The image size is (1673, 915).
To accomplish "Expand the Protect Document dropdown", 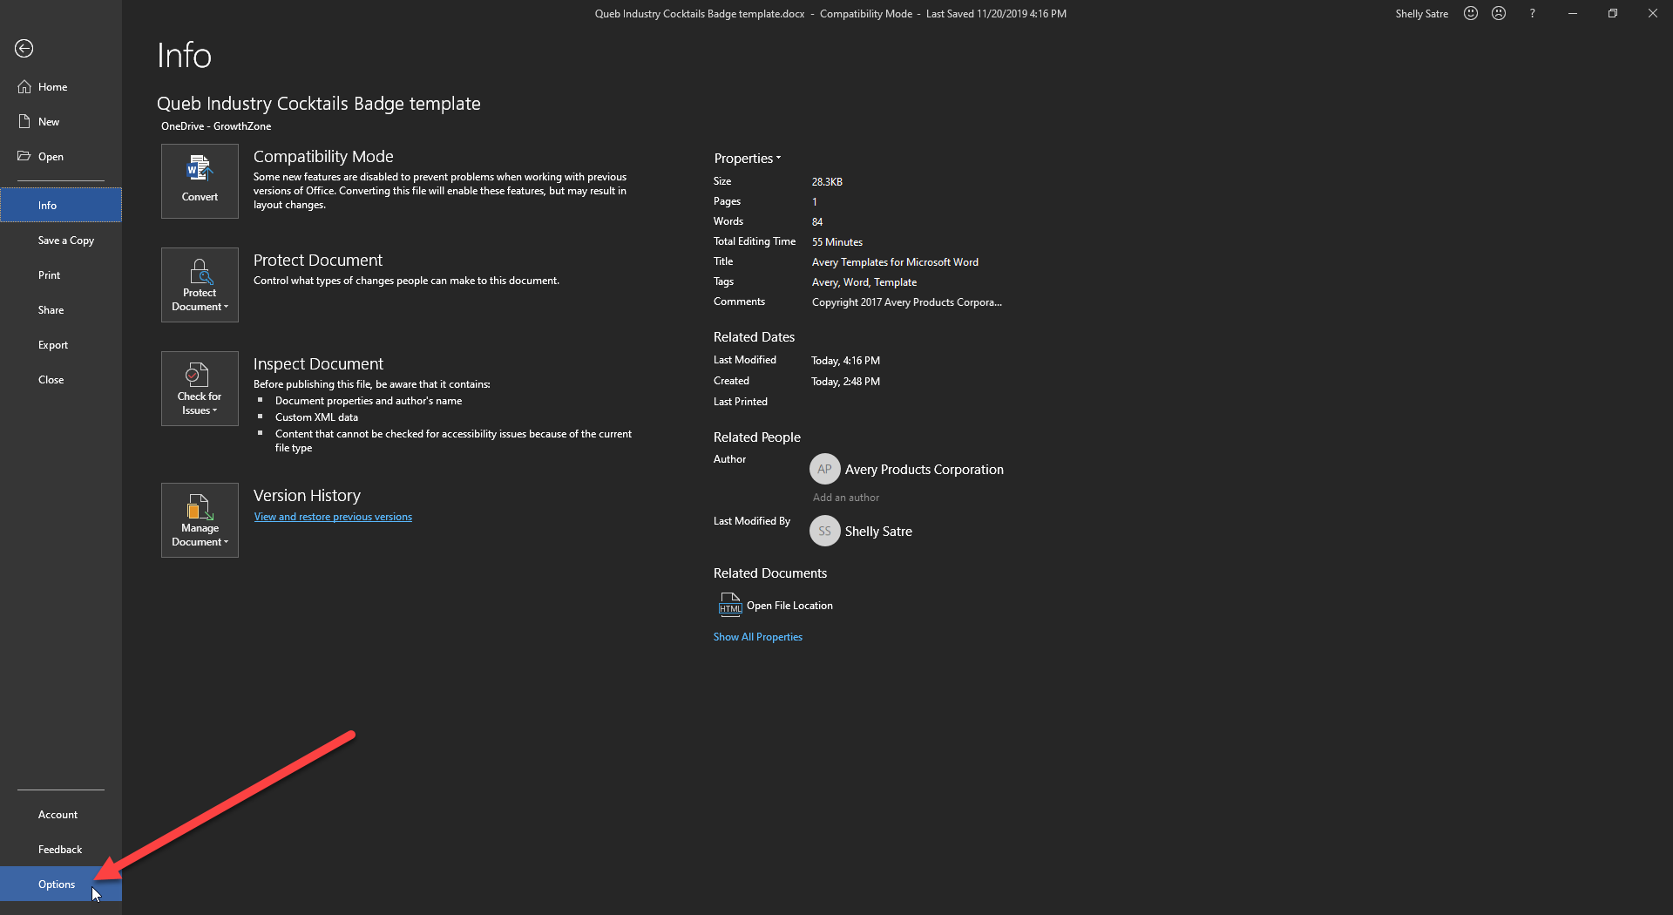I will 200,285.
